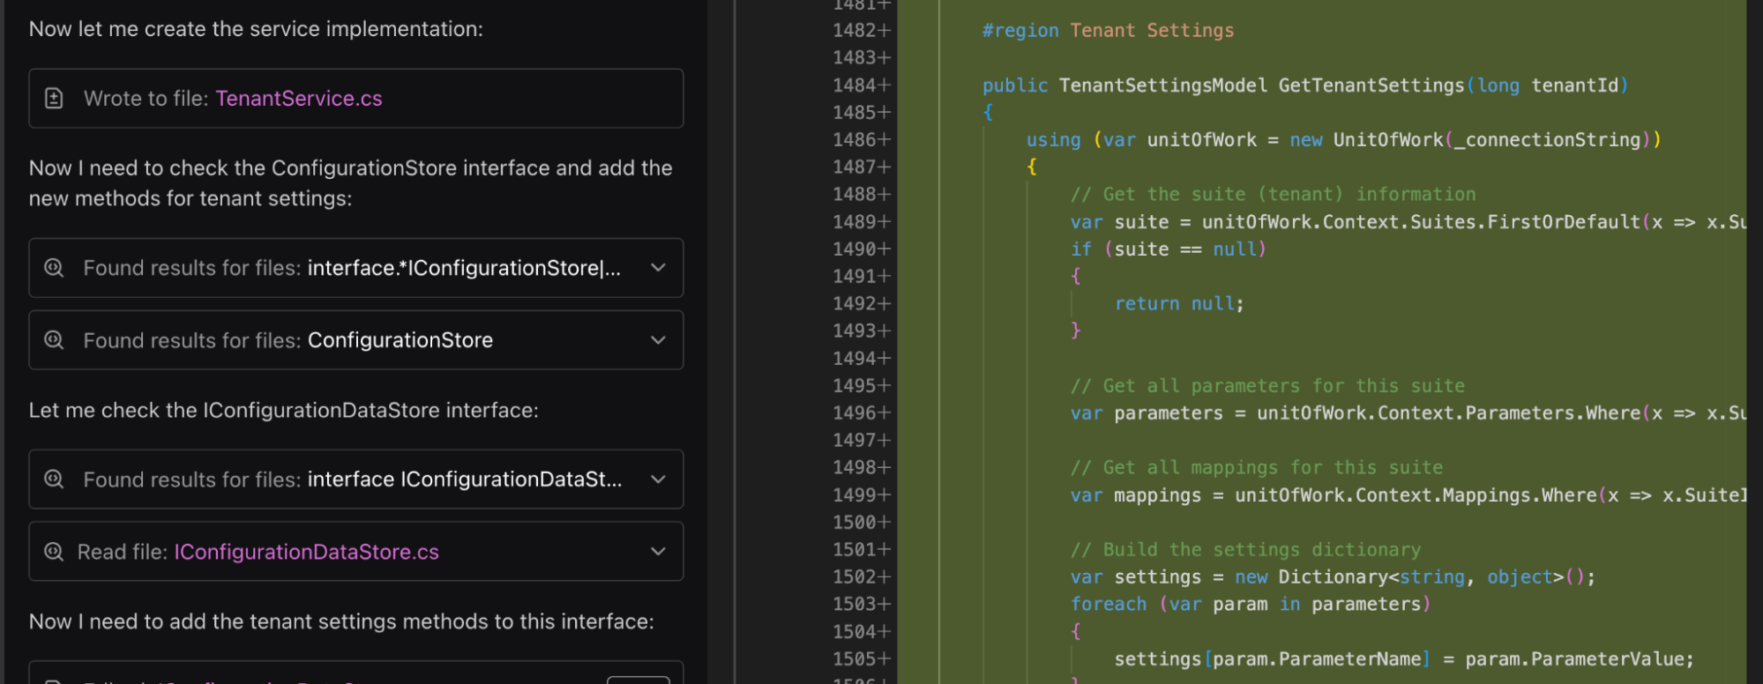Click the 'foreach (var param in parameters)' line
The image size is (1763, 684).
coord(1251,605)
